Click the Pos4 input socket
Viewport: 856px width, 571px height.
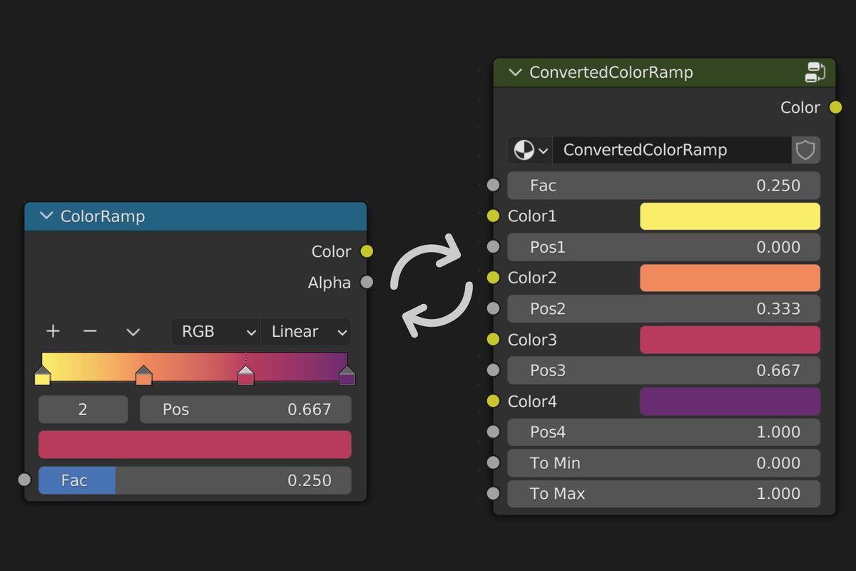click(493, 432)
